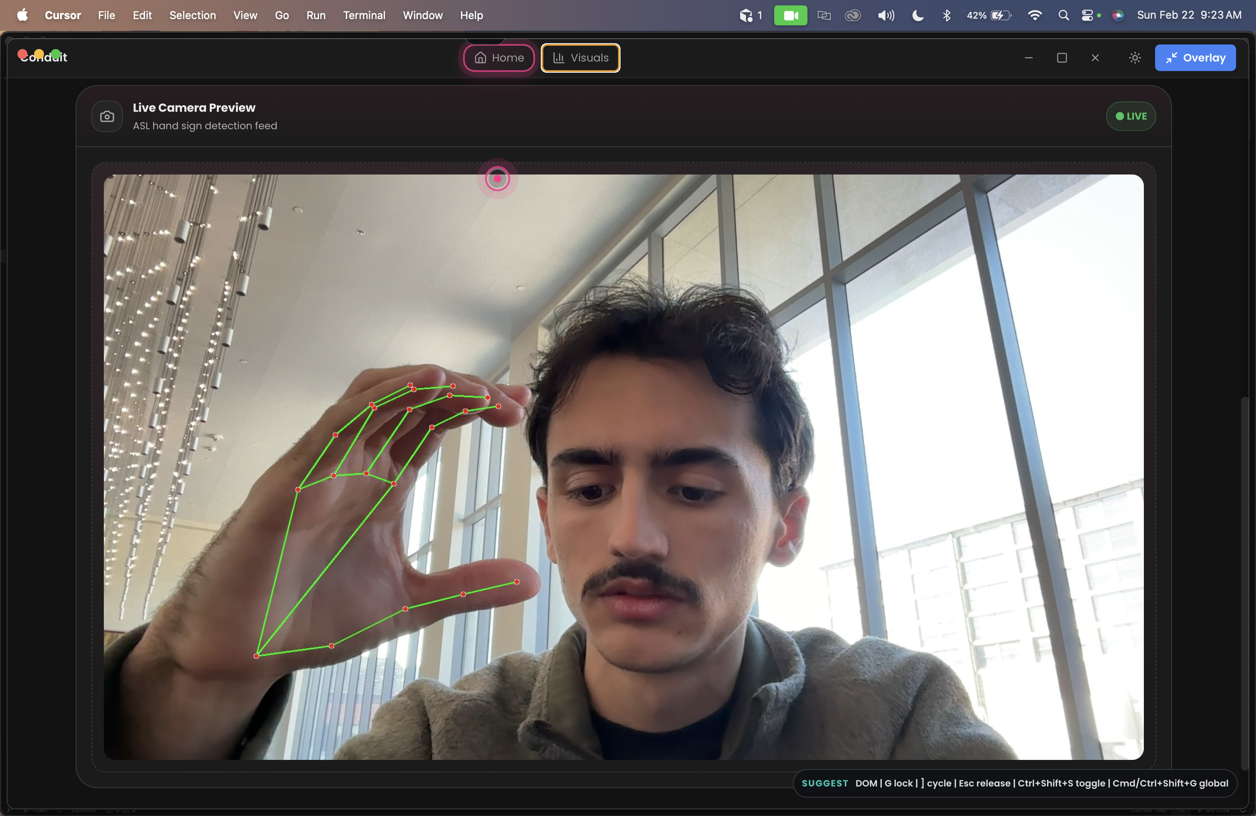Switch to the Home tab
The height and width of the screenshot is (816, 1256).
click(x=499, y=57)
